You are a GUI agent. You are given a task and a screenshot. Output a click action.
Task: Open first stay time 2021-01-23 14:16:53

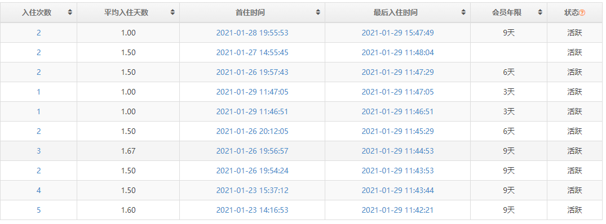(x=252, y=210)
